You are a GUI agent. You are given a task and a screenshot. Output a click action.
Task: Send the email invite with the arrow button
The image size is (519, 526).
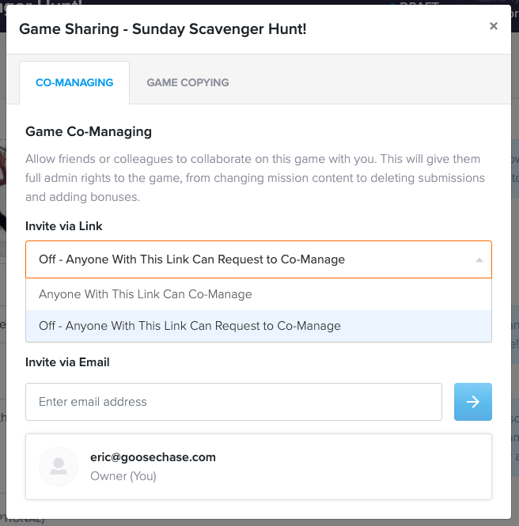tap(472, 402)
